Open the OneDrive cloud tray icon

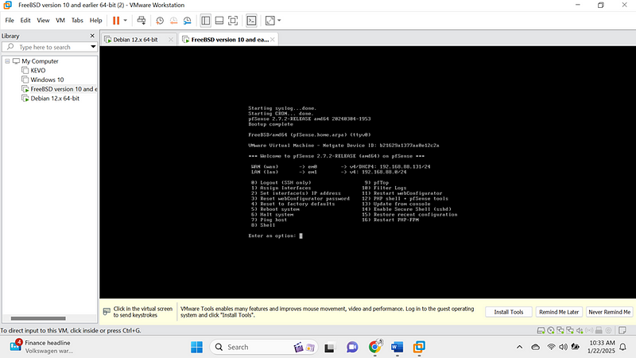pyautogui.click(x=535, y=347)
